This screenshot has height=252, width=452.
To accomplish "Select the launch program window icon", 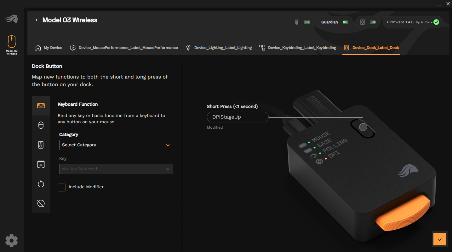I will point(41,164).
